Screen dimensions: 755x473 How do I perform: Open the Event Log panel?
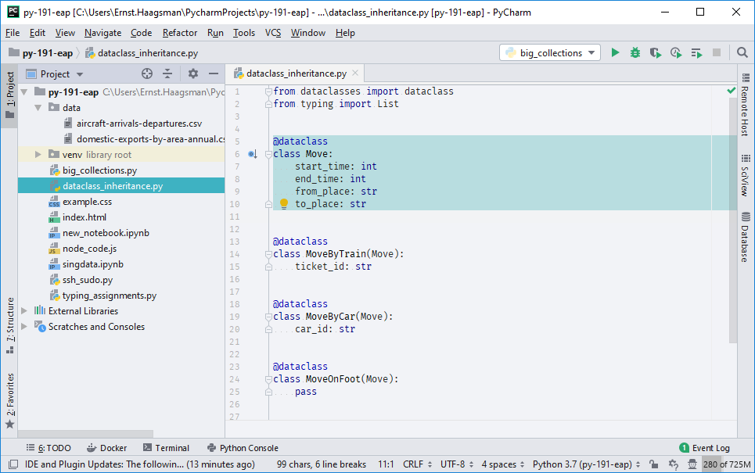tap(710, 448)
